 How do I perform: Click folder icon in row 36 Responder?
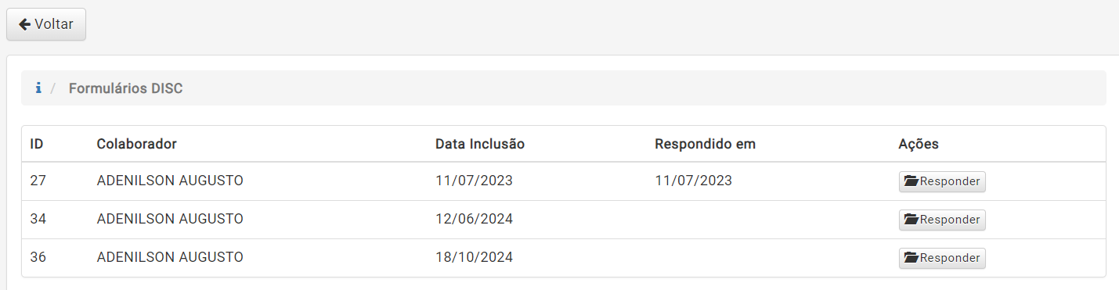coord(911,258)
